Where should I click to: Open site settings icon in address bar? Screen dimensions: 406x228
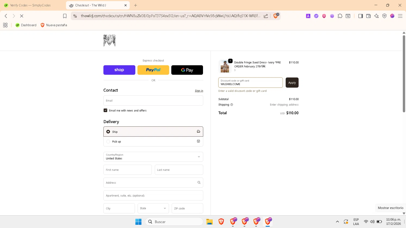tap(75, 16)
